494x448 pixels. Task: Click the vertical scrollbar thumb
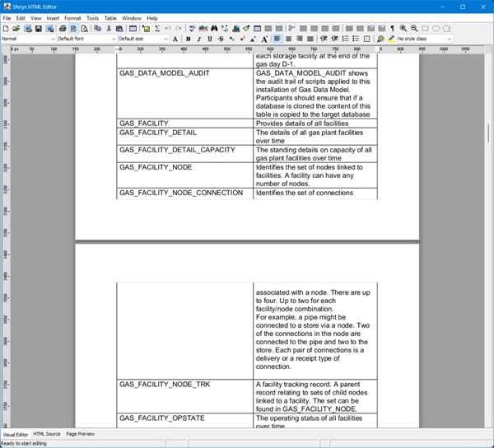pos(488,133)
